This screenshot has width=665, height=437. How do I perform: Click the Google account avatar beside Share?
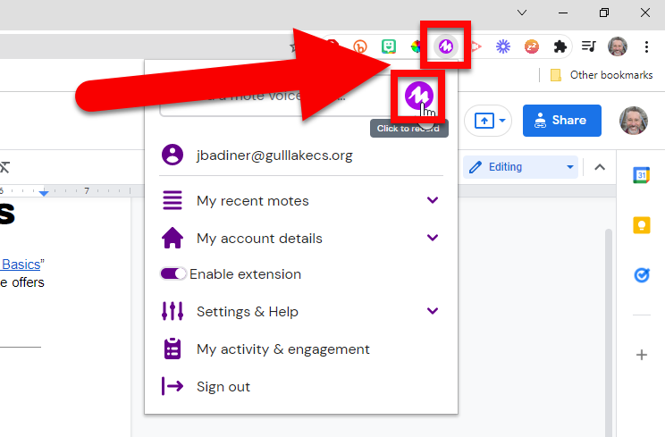634,121
